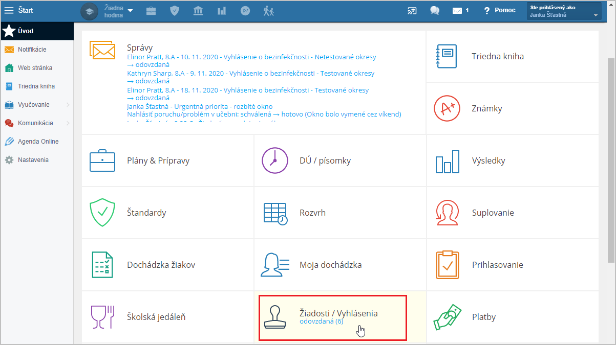The width and height of the screenshot is (616, 345).
Task: Open the Správy heading
Action: pos(140,48)
